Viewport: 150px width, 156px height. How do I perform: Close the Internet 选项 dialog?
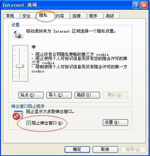pos(144,5)
